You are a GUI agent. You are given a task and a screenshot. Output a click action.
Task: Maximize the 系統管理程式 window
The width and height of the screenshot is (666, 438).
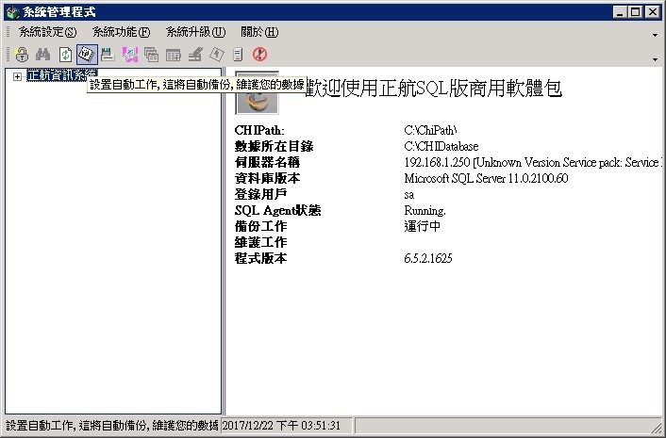[636, 12]
